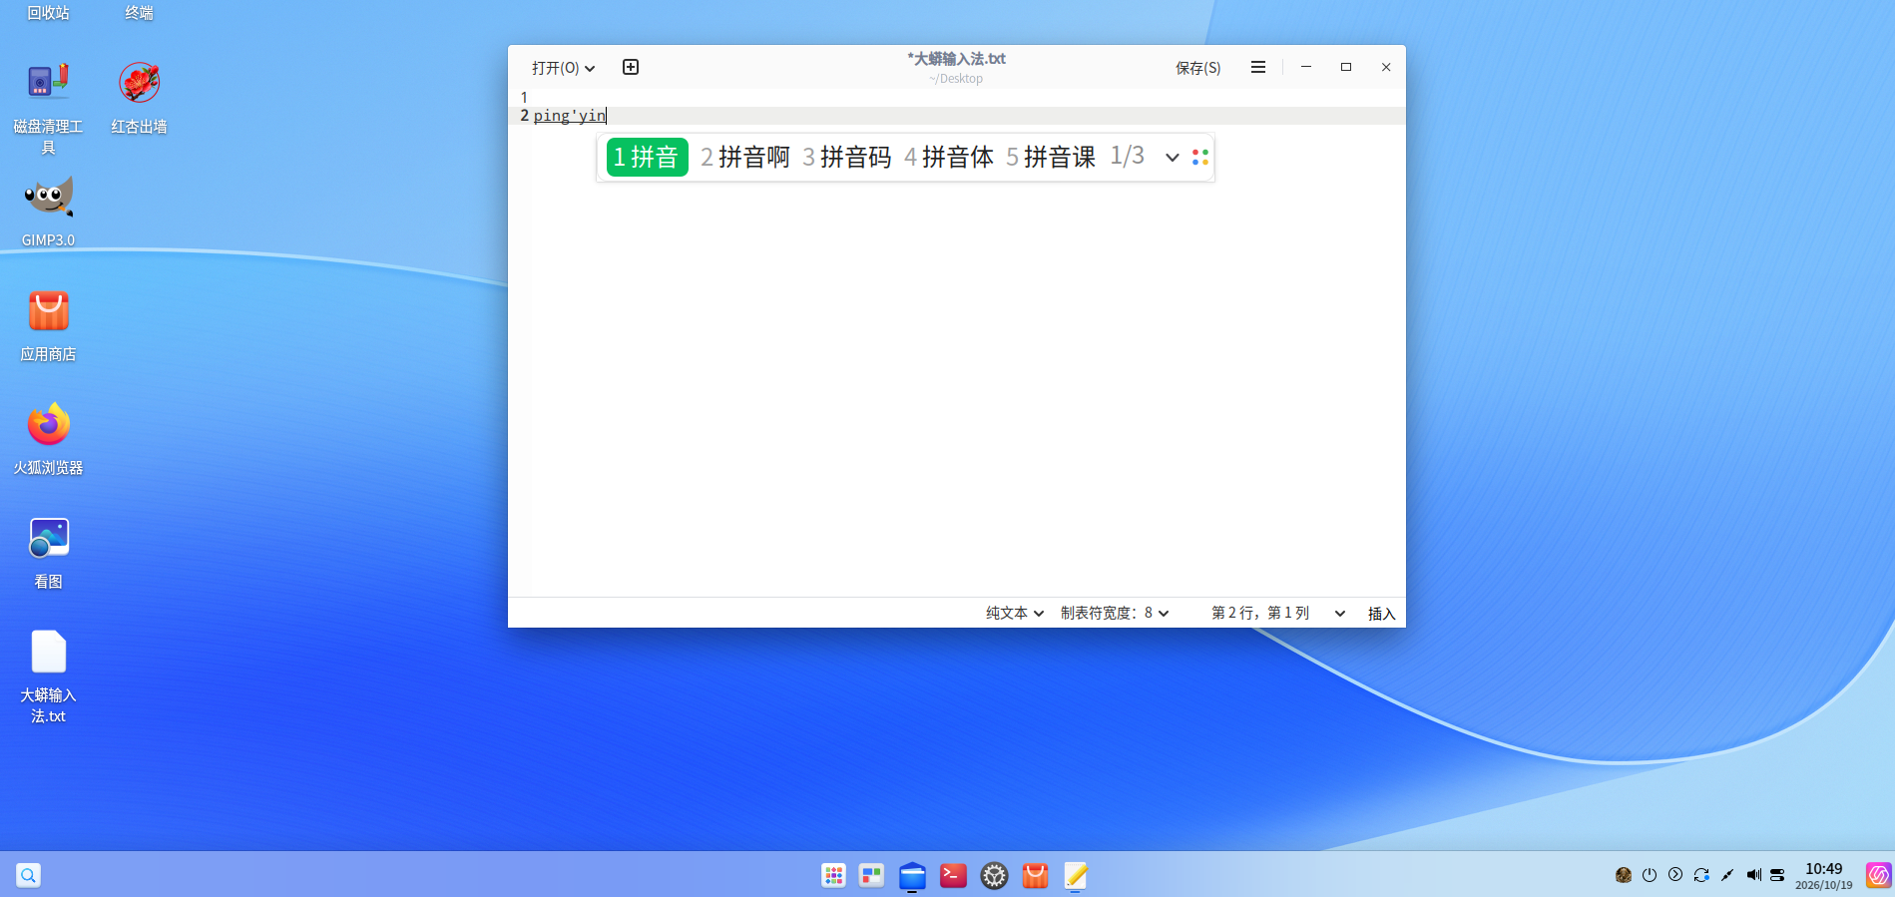1895x897 pixels.
Task: Click the tray arrow-circle icon
Action: pyautogui.click(x=1675, y=875)
